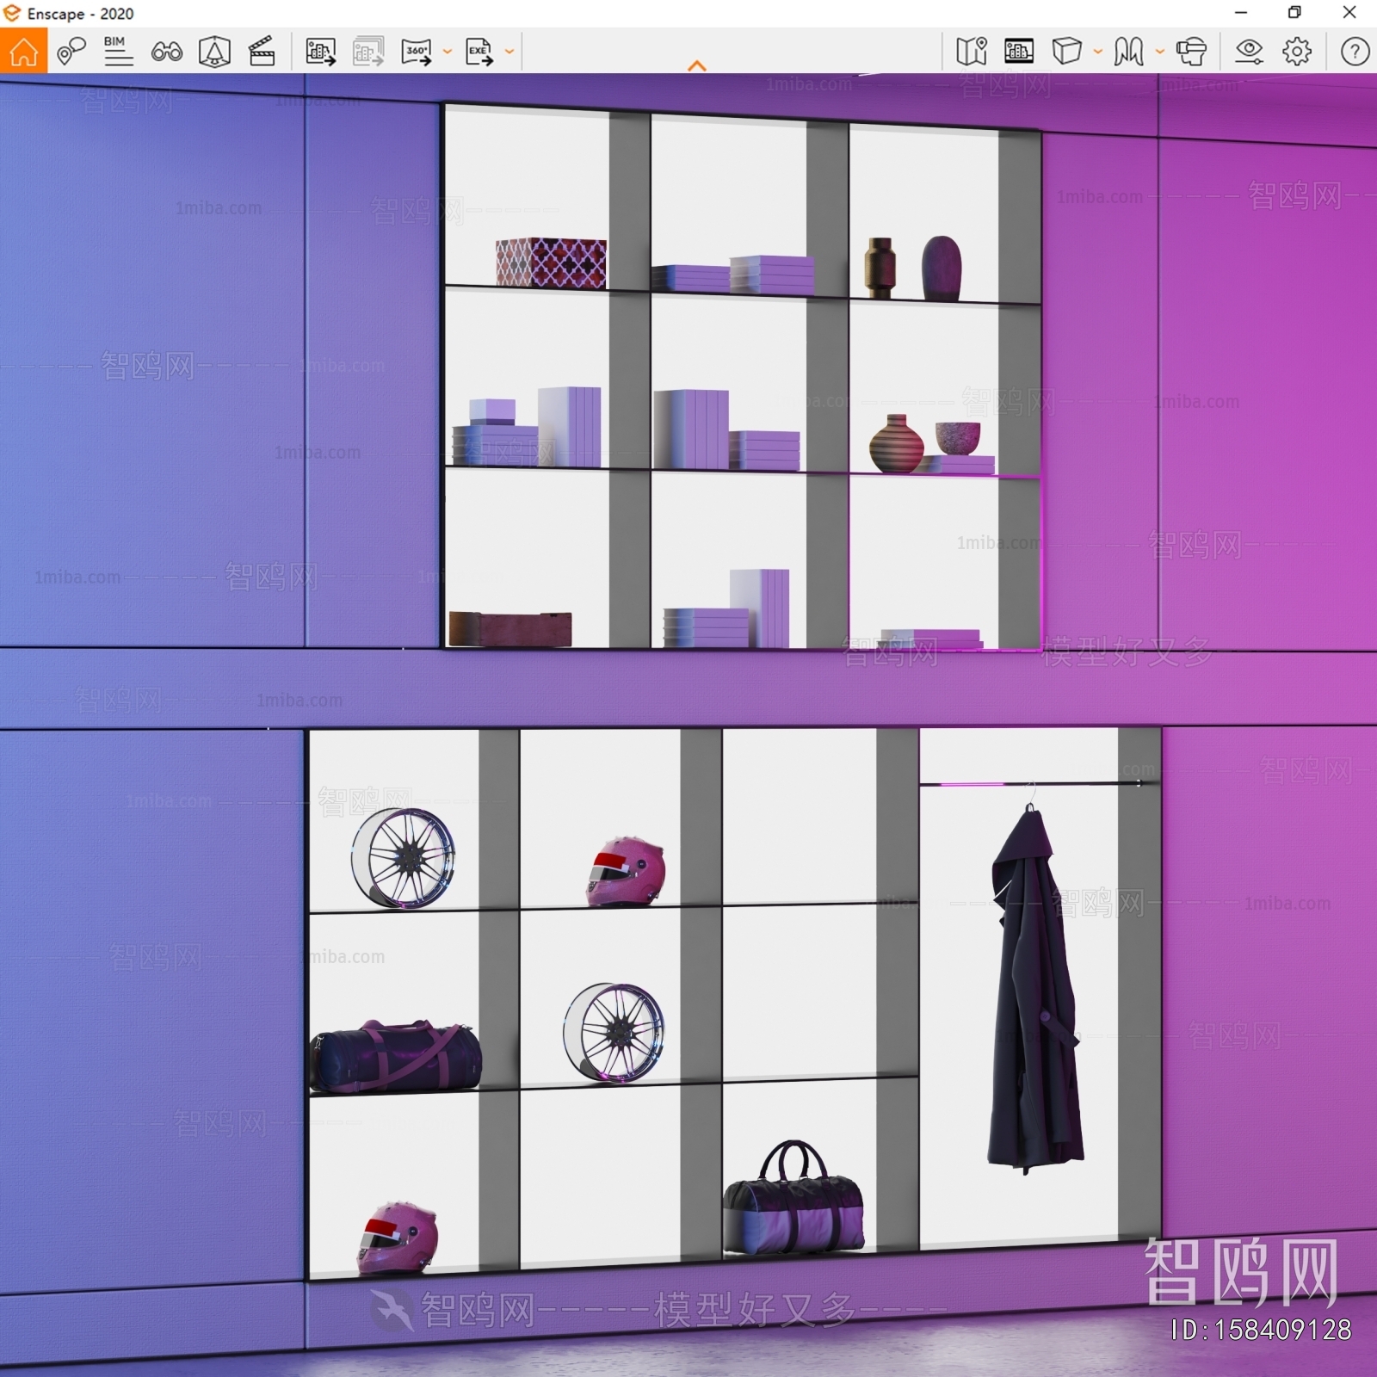Open the Mini Map icon
Screen dimensions: 1377x1377
point(972,52)
